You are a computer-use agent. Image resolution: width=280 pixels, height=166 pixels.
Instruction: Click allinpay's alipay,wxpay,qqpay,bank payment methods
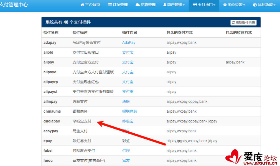pos(187,102)
